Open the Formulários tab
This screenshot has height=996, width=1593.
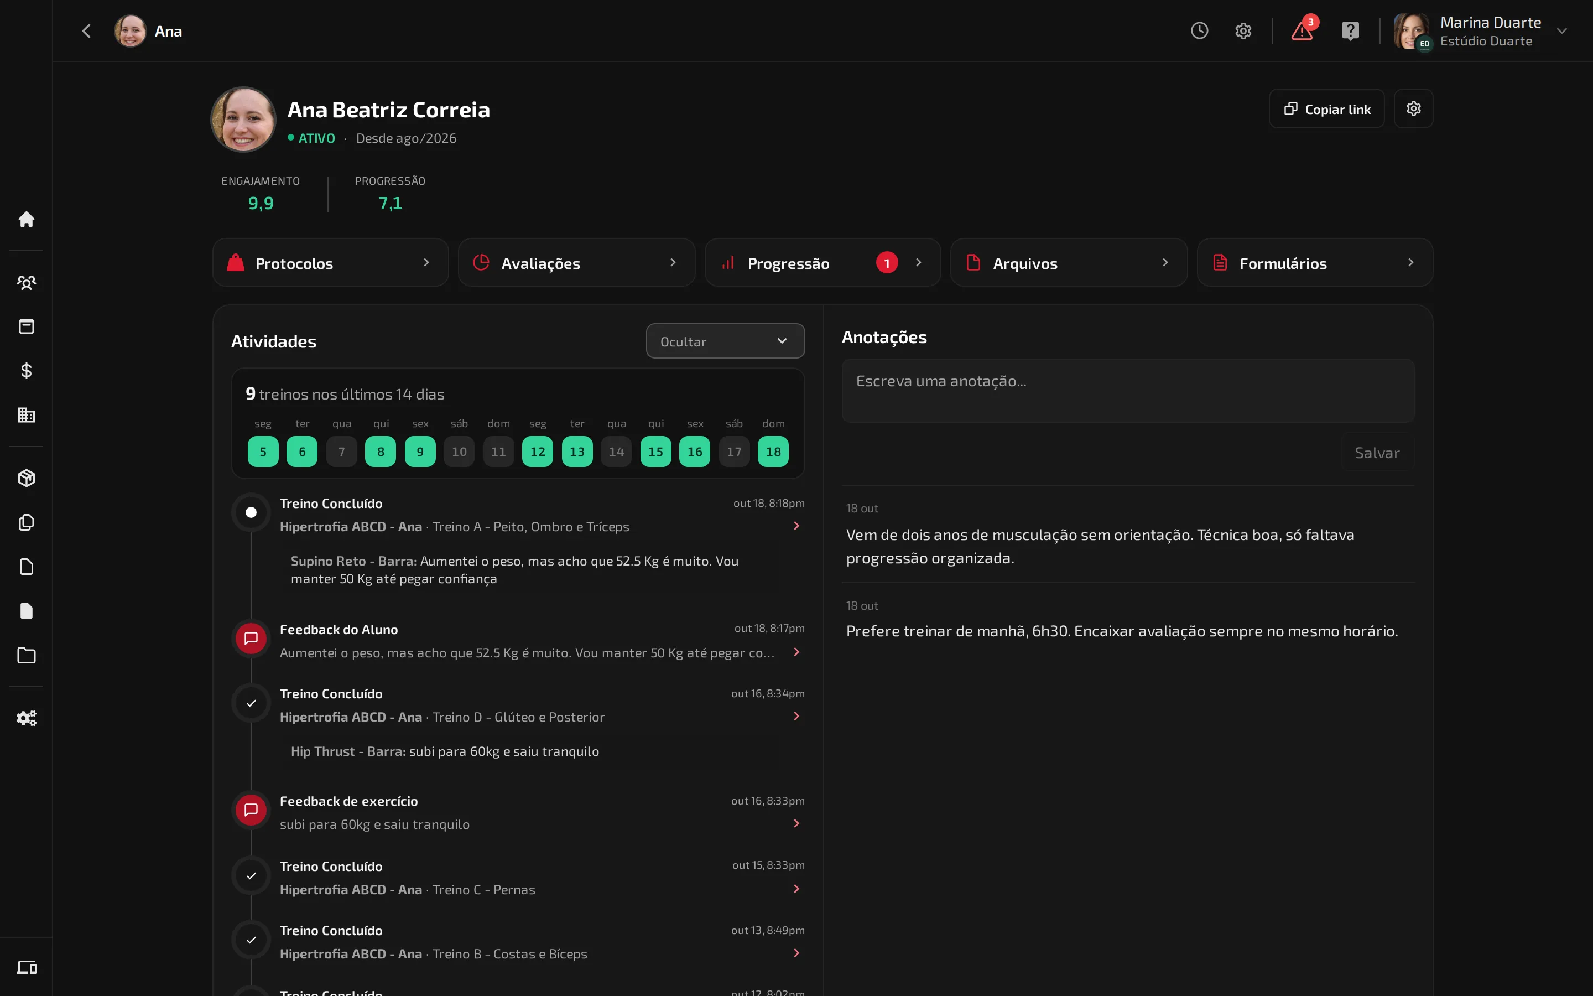tap(1315, 263)
